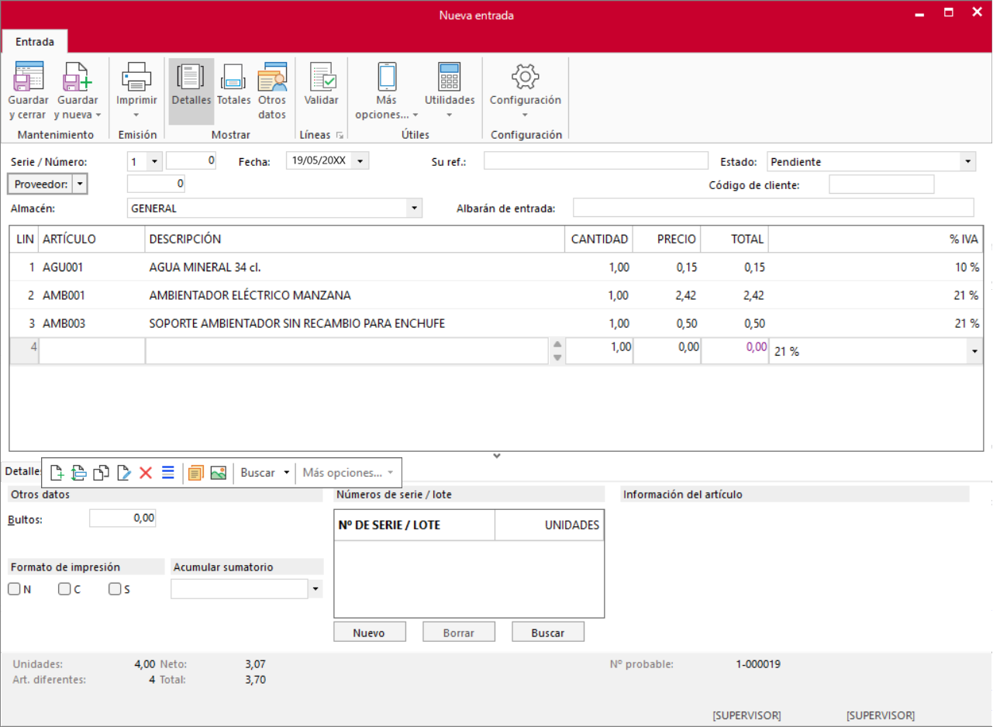Collapse the lines panel with the chevron

(x=497, y=457)
